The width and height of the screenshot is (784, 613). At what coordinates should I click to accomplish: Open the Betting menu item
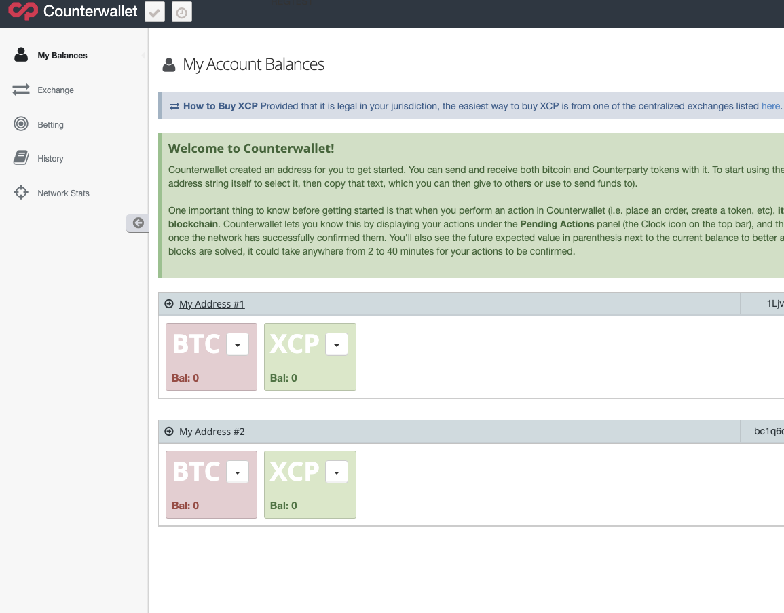tap(50, 124)
